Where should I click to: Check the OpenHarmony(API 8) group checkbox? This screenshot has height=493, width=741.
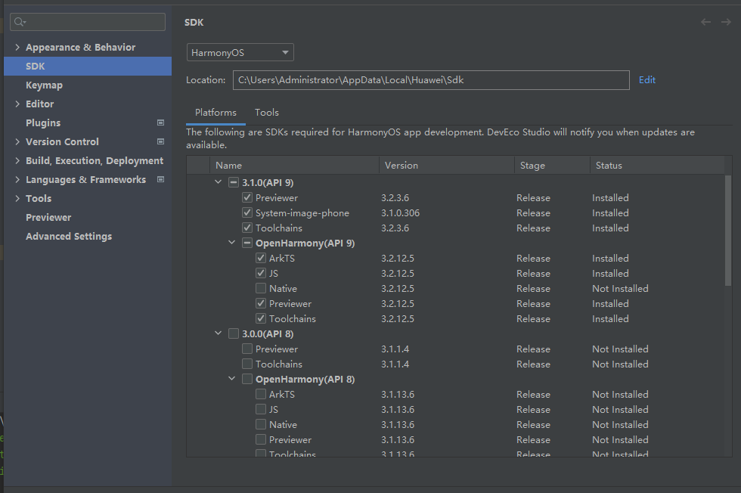pos(247,379)
